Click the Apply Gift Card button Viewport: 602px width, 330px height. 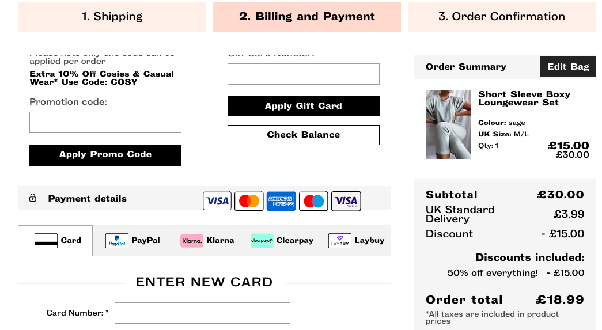point(303,107)
